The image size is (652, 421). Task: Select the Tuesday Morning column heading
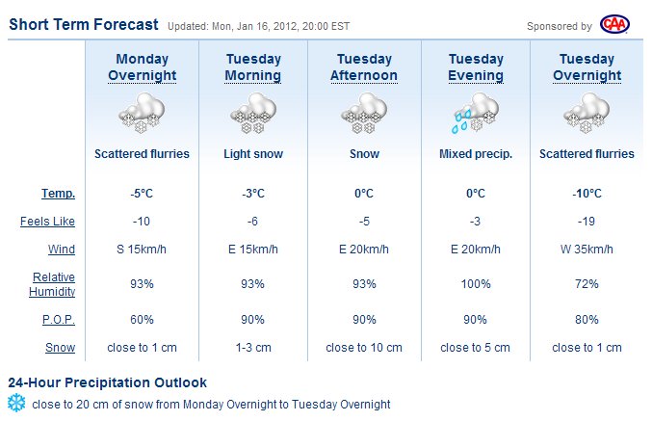point(253,67)
